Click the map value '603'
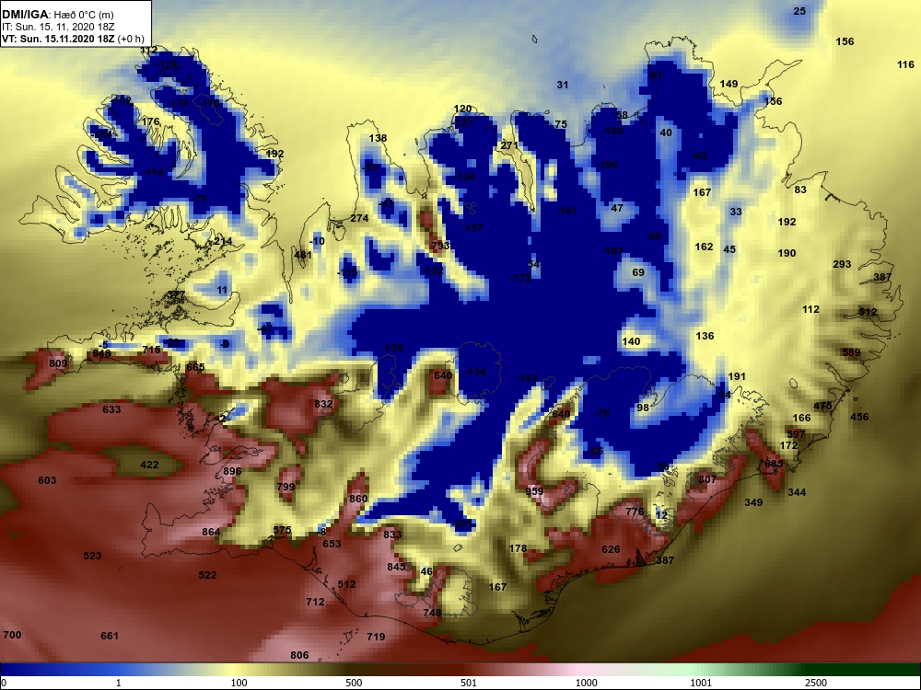This screenshot has width=921, height=690. pyautogui.click(x=47, y=480)
